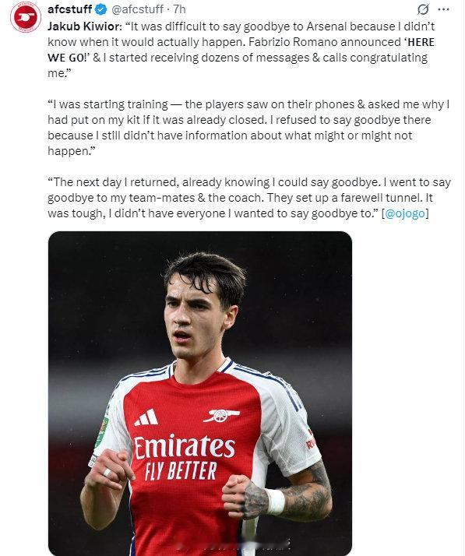Click the 'FLY BETTER' text on the shirt
Screen dimensions: 465x556
coord(180,471)
